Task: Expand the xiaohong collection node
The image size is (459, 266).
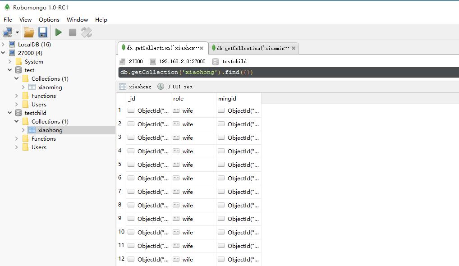Action: tap(23, 130)
